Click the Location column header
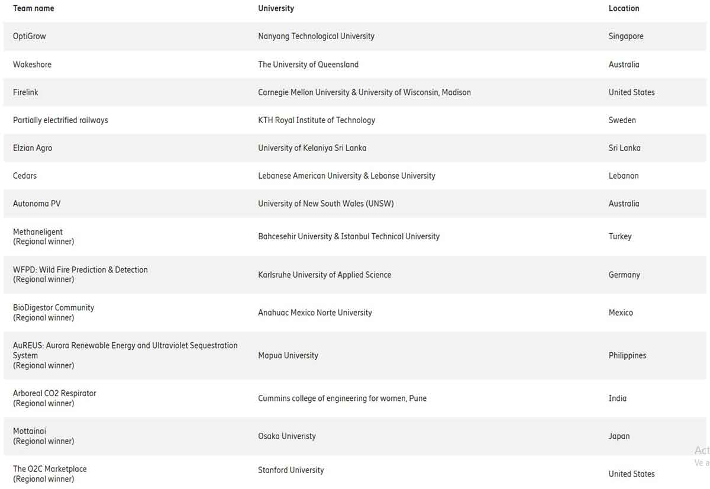Image resolution: width=710 pixels, height=489 pixels. [624, 8]
